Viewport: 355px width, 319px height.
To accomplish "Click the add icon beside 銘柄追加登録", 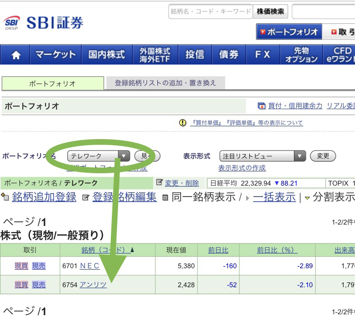I will [x=5, y=197].
